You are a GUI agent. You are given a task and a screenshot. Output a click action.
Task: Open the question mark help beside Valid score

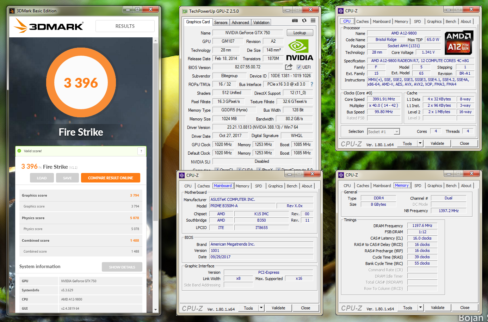(x=141, y=151)
